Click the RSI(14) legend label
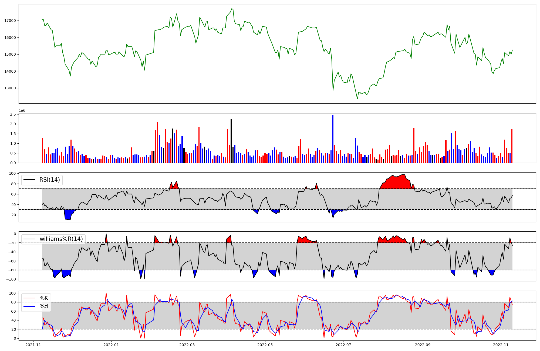This screenshot has width=540, height=351. click(50, 180)
